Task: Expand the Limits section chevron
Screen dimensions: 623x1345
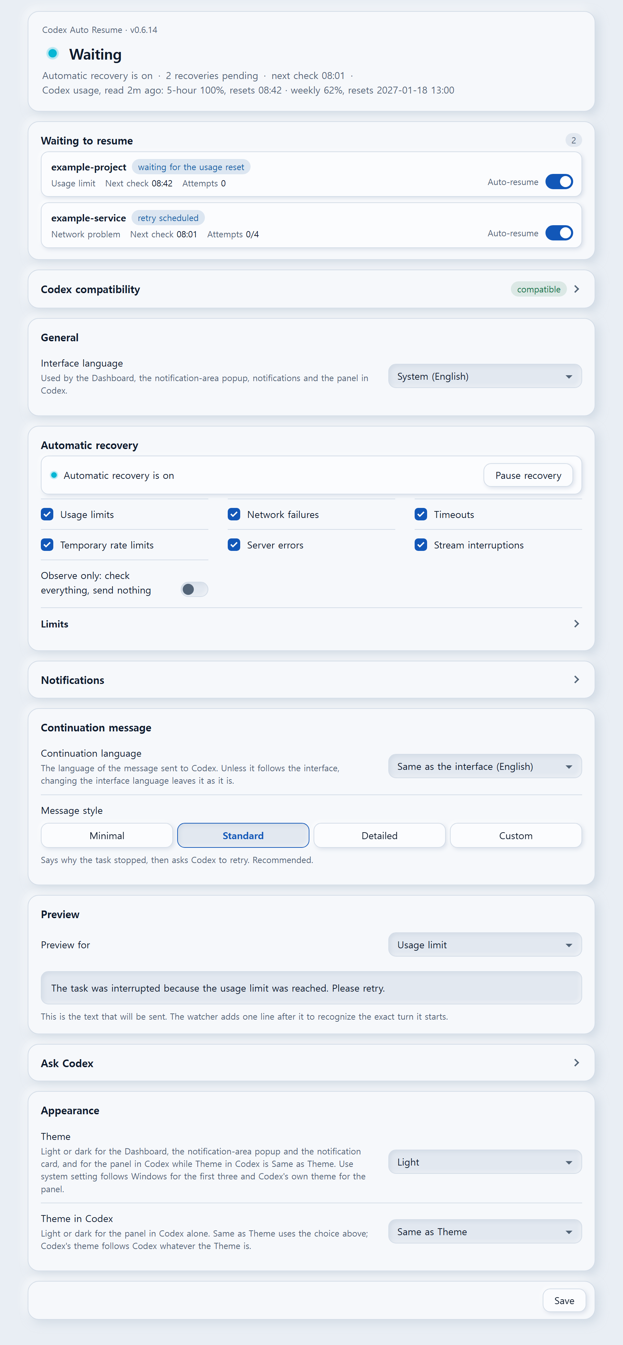Action: coord(577,624)
